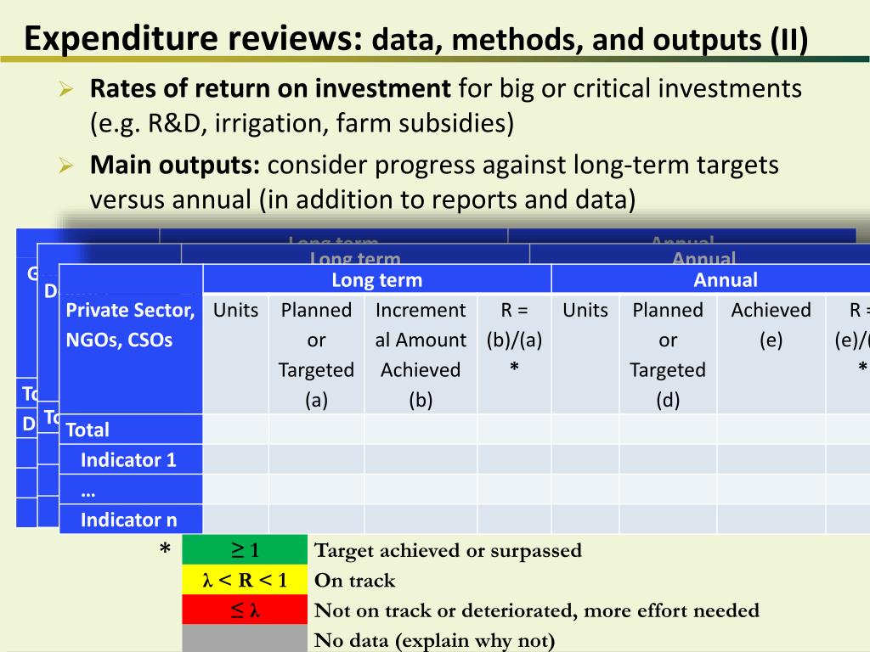Select the 'Rates of return on investment' bullet text
The width and height of the screenshot is (870, 652).
[270, 88]
